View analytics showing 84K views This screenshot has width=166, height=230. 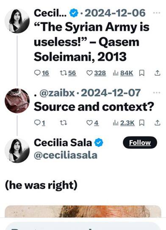coord(123,73)
